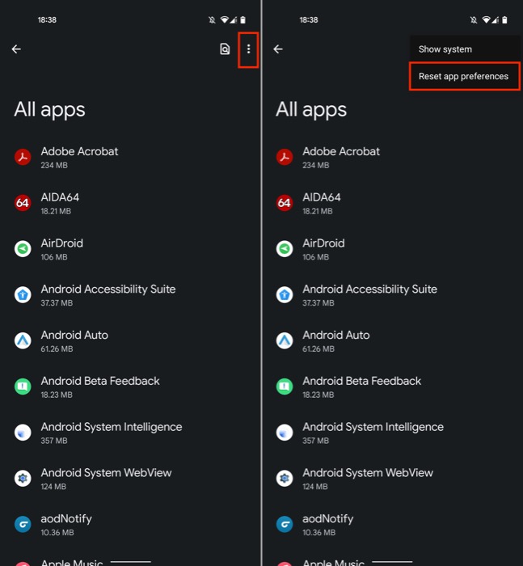Open the Android Beta Feedback name in the left list
The height and width of the screenshot is (566, 523).
[x=100, y=381]
